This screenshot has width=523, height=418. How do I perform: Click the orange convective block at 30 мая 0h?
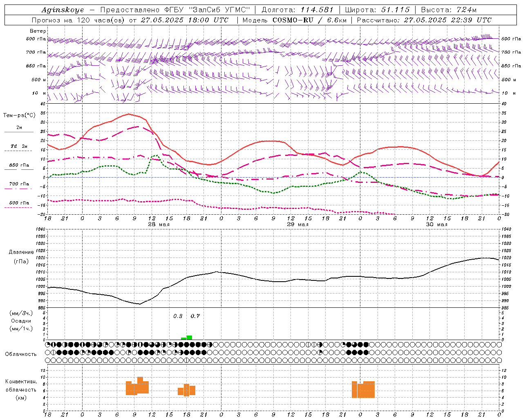tap(363, 389)
